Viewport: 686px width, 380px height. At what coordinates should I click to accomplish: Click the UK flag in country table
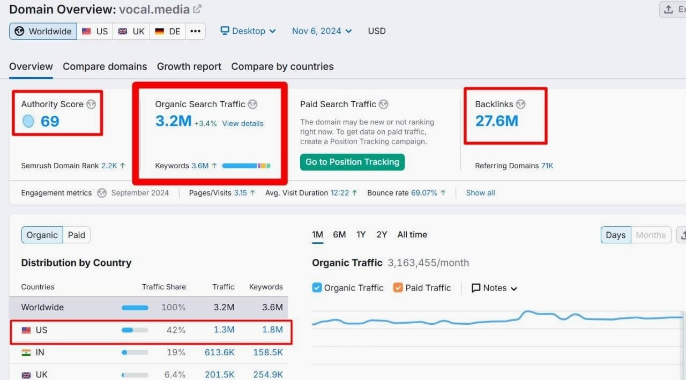point(26,375)
